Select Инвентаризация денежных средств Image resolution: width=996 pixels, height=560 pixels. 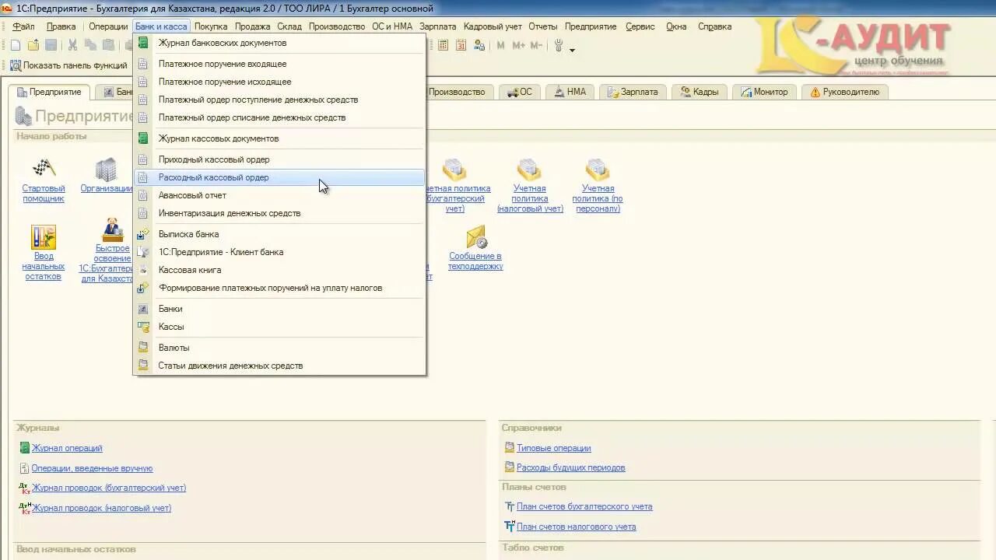279,213
